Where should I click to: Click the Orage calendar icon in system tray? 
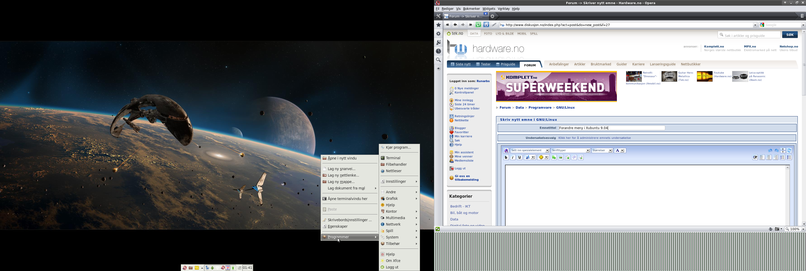click(228, 268)
